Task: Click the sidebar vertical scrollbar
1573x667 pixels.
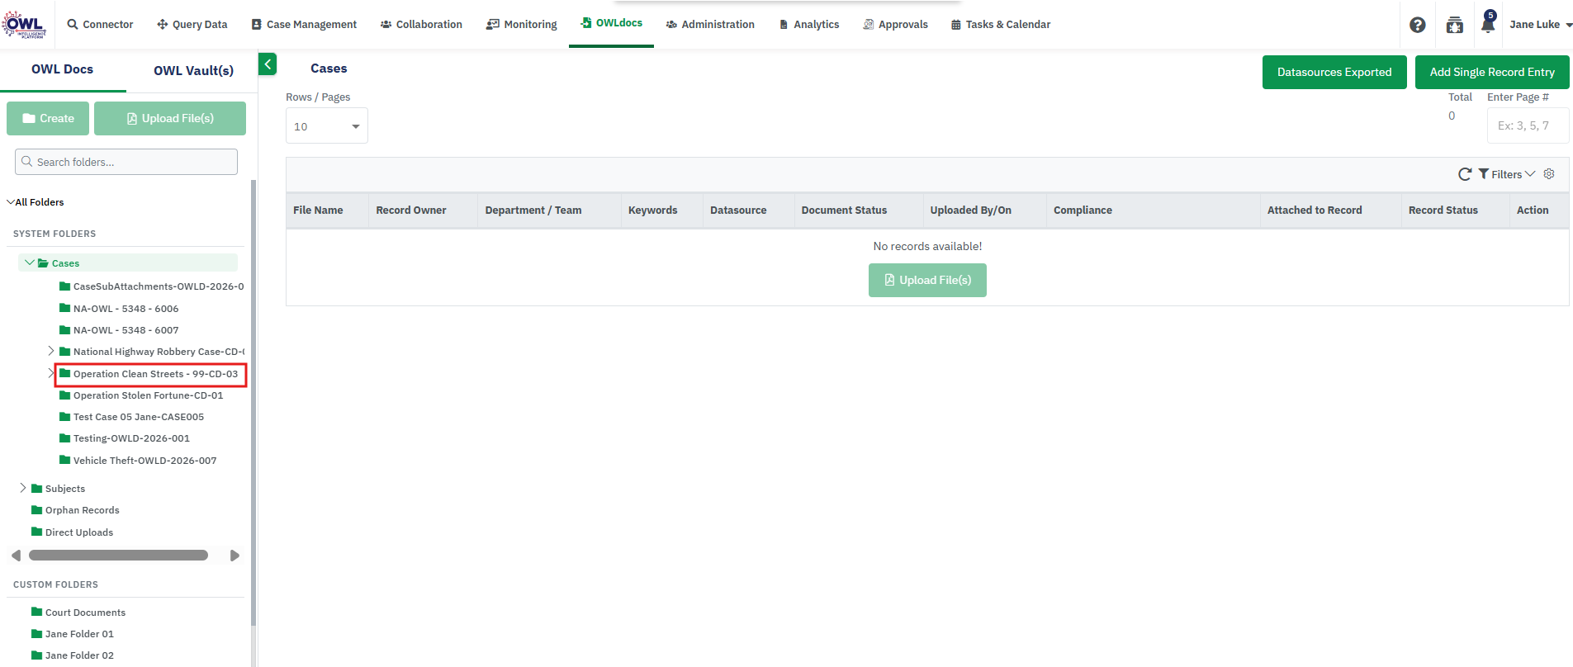Action: pyautogui.click(x=253, y=403)
